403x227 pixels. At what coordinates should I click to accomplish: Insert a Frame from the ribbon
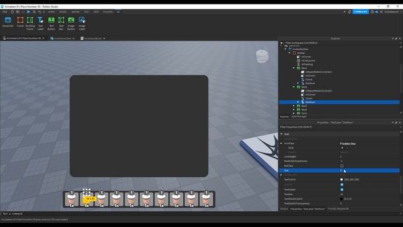(x=20, y=22)
